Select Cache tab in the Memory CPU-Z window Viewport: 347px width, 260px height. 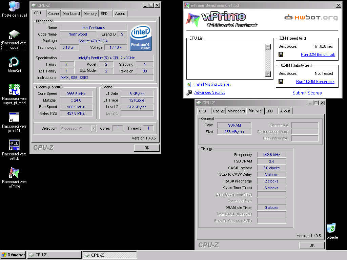[219, 111]
